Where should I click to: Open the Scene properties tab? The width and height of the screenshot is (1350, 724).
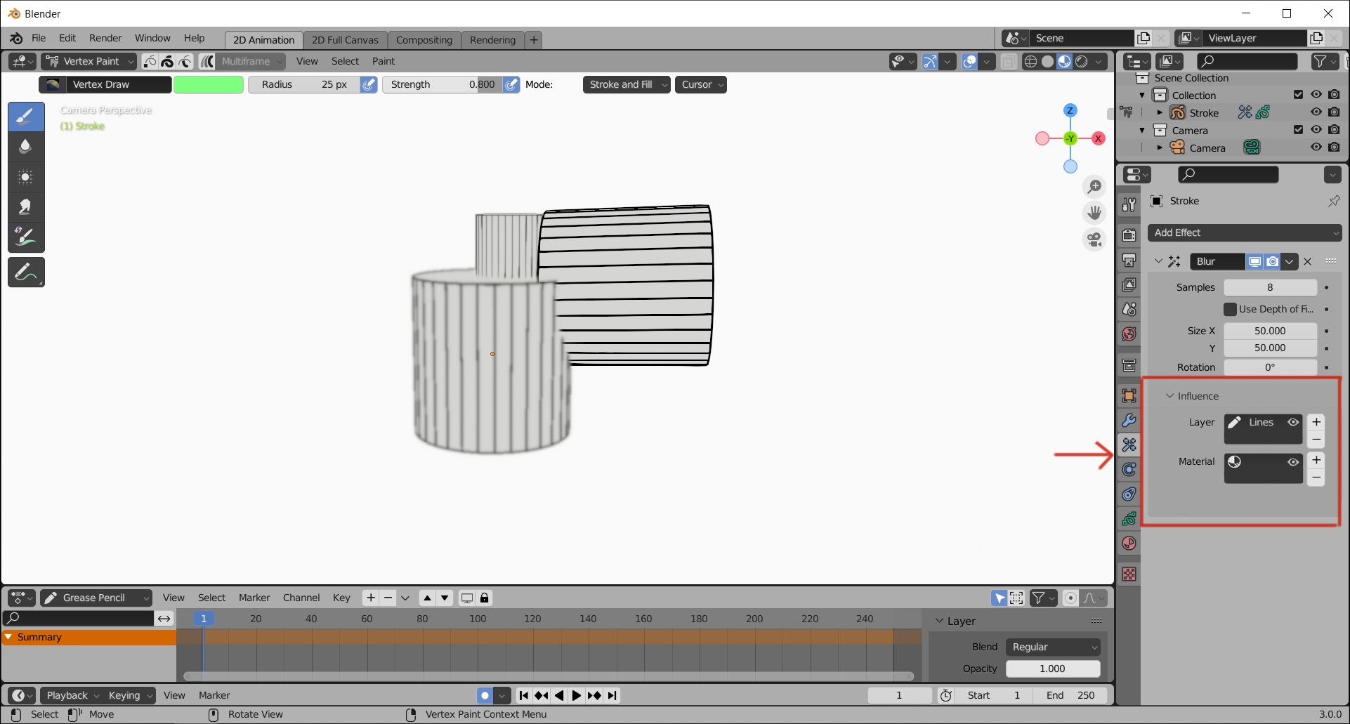pos(1129,309)
